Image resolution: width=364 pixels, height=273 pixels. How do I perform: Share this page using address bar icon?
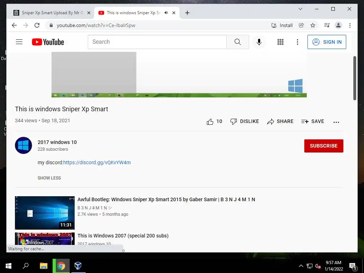(x=301, y=25)
